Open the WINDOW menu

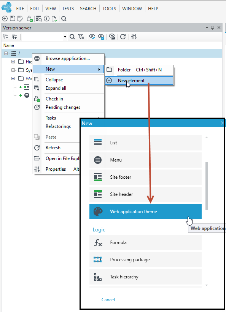(132, 8)
